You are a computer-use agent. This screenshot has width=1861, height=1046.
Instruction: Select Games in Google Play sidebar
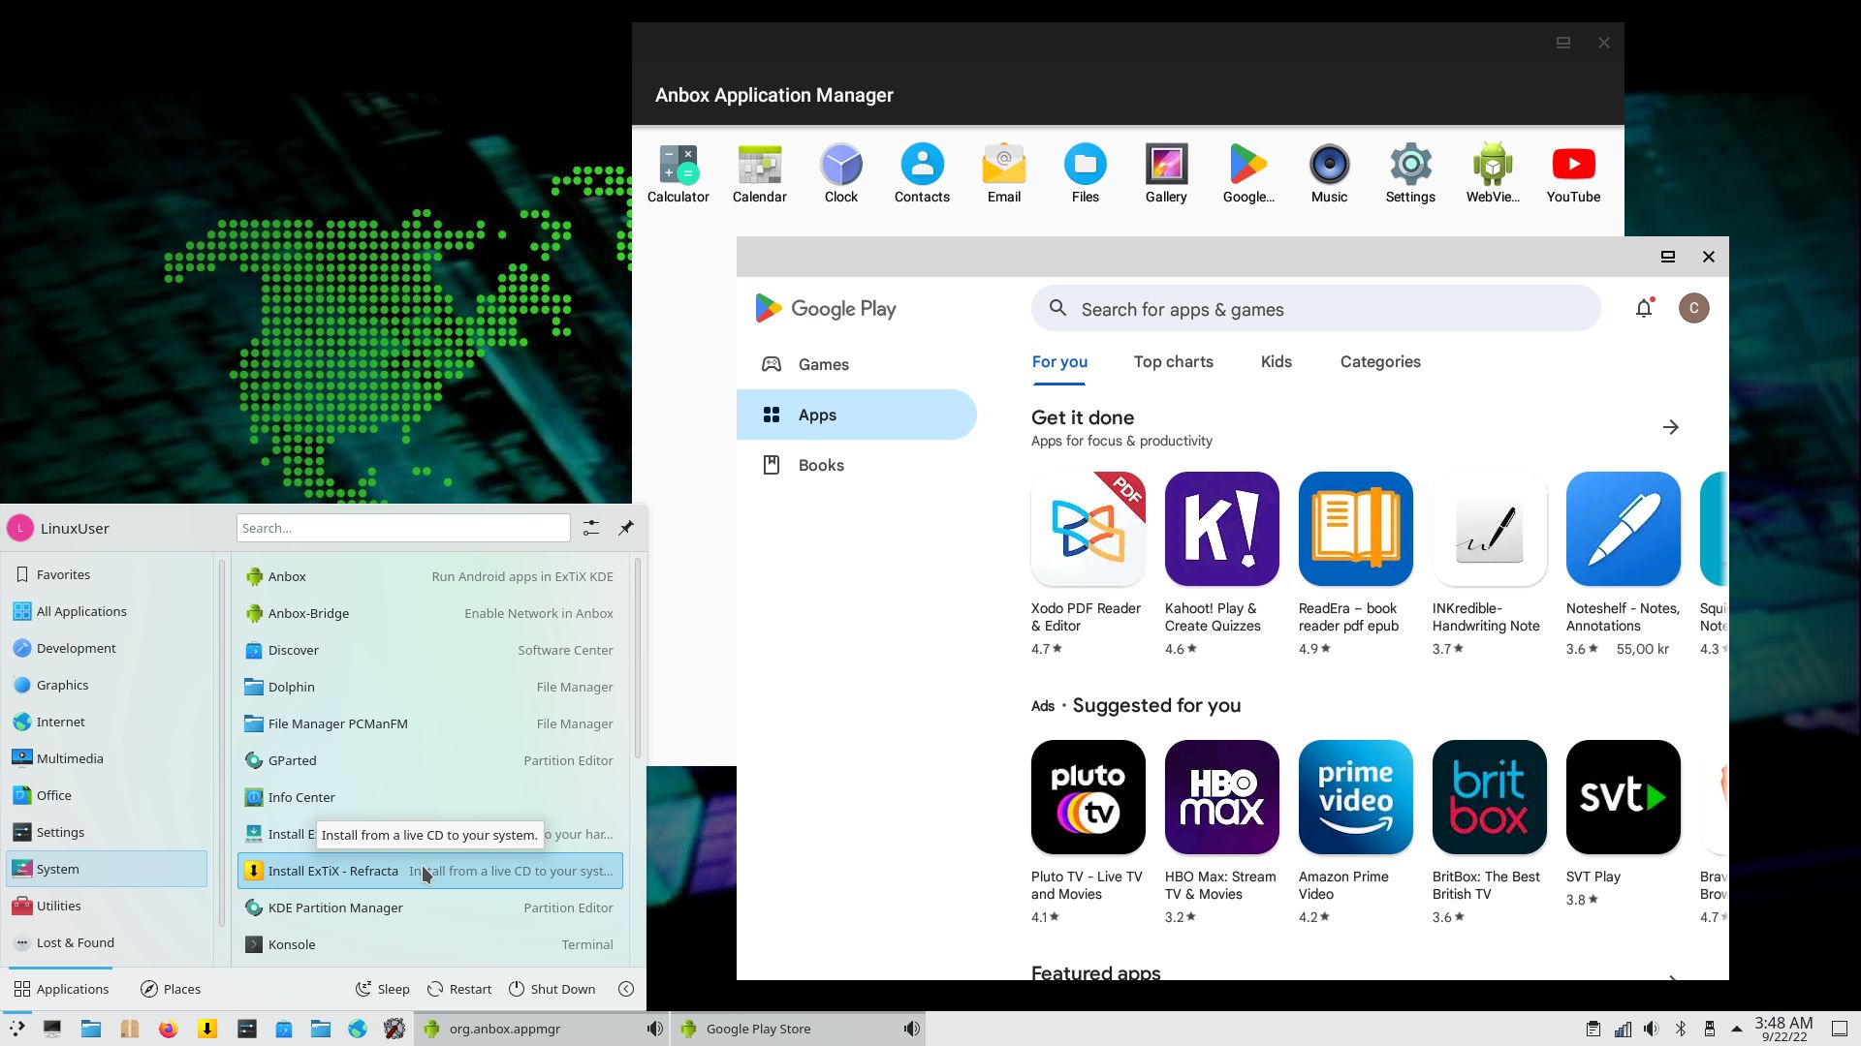point(857,364)
